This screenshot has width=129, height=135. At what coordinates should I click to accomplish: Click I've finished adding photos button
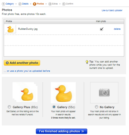(62, 131)
